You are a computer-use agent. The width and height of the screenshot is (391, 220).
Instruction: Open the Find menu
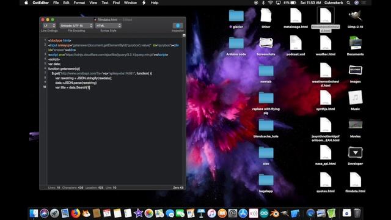(116, 2)
